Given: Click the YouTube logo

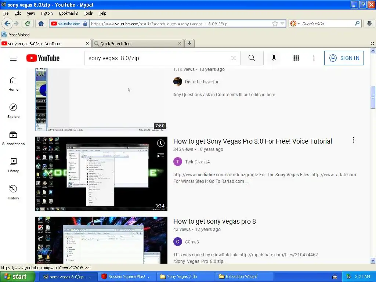Looking at the screenshot, I should pos(43,58).
